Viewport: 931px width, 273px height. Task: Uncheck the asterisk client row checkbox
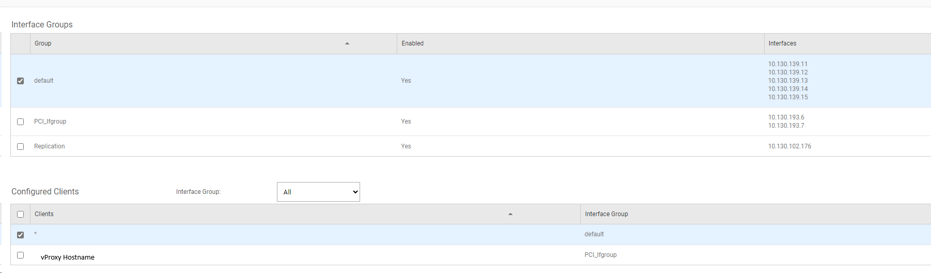click(x=21, y=235)
